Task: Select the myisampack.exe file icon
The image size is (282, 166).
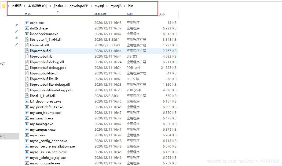Action: [x=27, y=130]
